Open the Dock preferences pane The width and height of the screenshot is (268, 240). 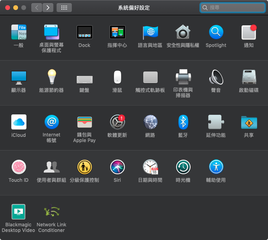84,33
